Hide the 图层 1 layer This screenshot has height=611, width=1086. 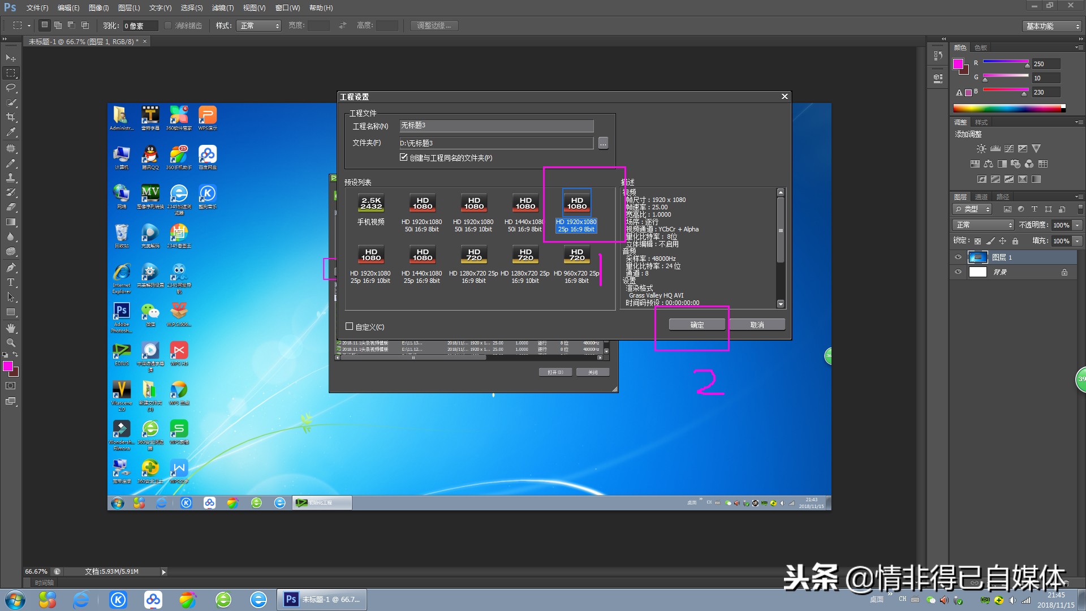tap(958, 257)
